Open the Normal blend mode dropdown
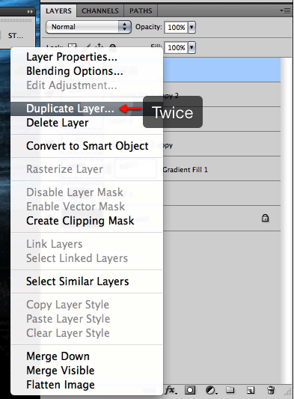Image resolution: width=294 pixels, height=399 pixels. tap(88, 27)
